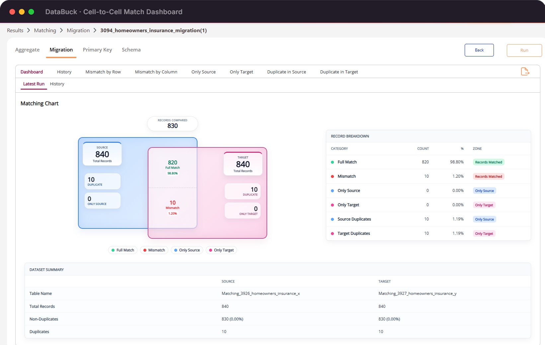Click the 820 Full Match chart region
This screenshot has width=545, height=345.
click(173, 167)
